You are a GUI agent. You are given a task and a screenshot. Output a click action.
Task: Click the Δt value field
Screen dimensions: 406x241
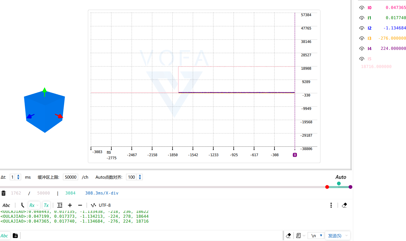coord(13,177)
